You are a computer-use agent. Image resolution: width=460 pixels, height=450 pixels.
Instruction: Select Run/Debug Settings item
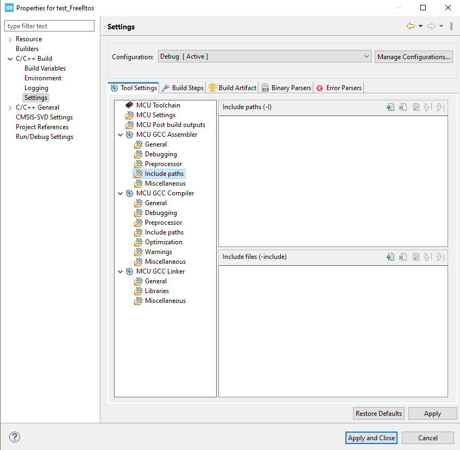pos(45,137)
